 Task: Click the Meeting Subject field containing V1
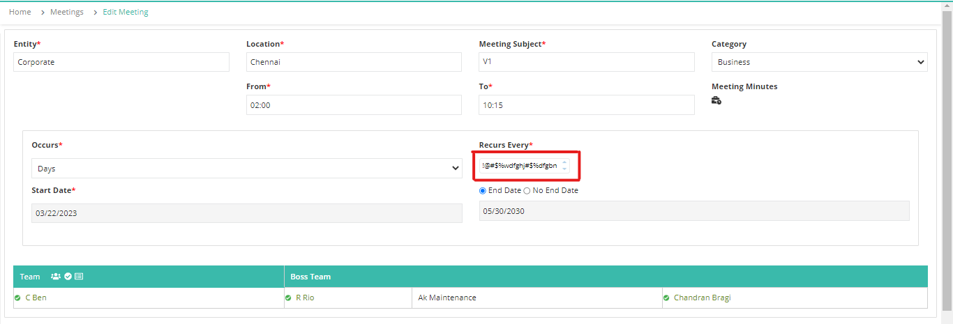[x=587, y=62]
